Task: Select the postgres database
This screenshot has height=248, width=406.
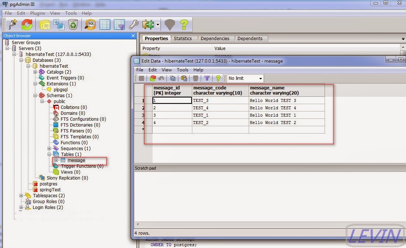Action: point(48,184)
